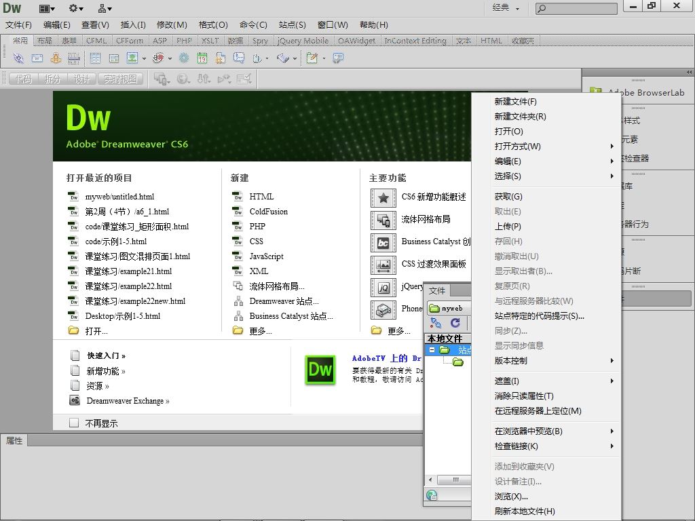The image size is (695, 521).
Task: Click the Templates icon in Insert bar
Action: tap(312, 58)
